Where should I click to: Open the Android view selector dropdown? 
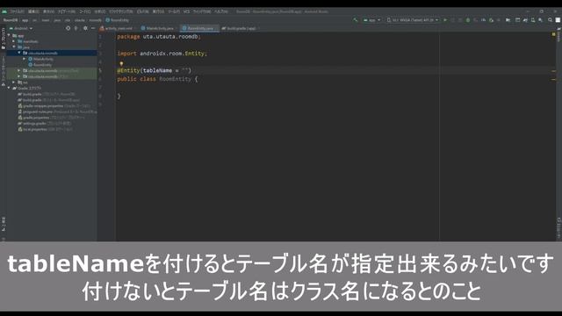coord(21,28)
